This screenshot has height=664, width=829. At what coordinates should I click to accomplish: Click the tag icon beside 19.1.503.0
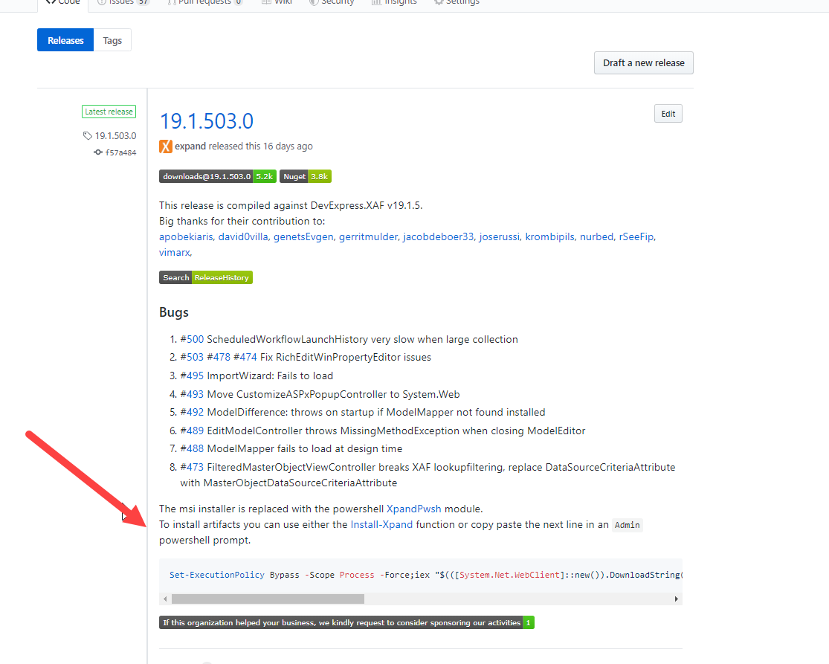tap(87, 135)
